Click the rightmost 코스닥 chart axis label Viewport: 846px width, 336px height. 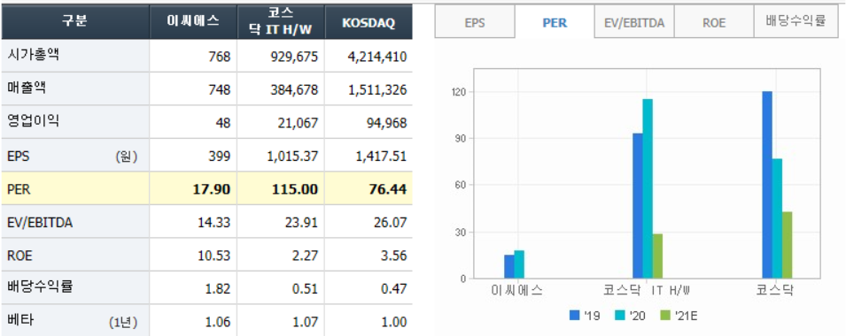pyautogui.click(x=776, y=291)
